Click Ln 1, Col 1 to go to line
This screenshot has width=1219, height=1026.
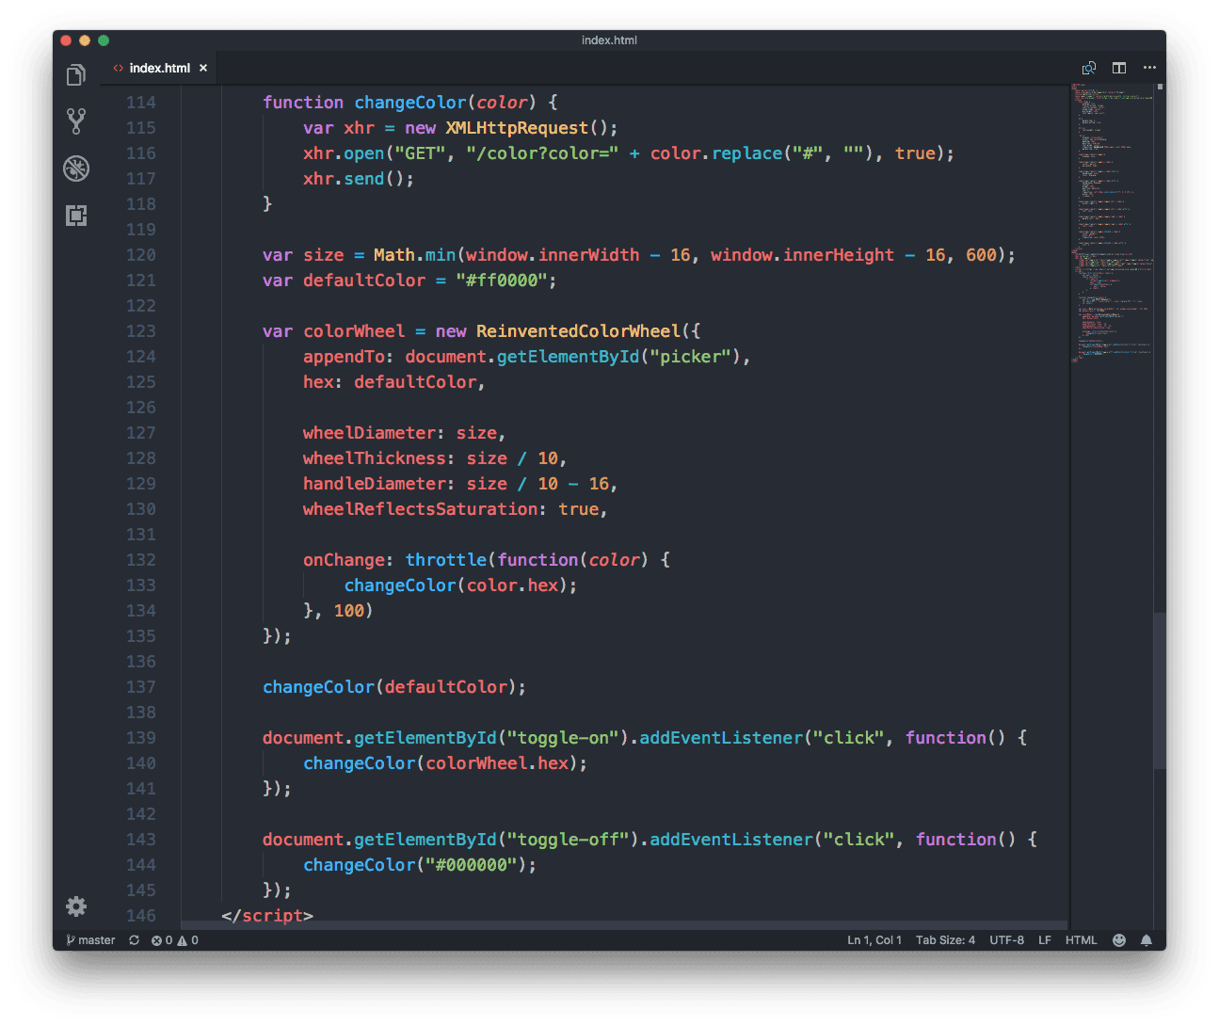point(874,940)
